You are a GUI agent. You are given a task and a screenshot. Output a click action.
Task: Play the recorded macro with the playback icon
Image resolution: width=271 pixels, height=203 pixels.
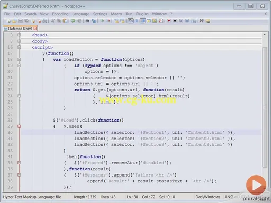181,21
